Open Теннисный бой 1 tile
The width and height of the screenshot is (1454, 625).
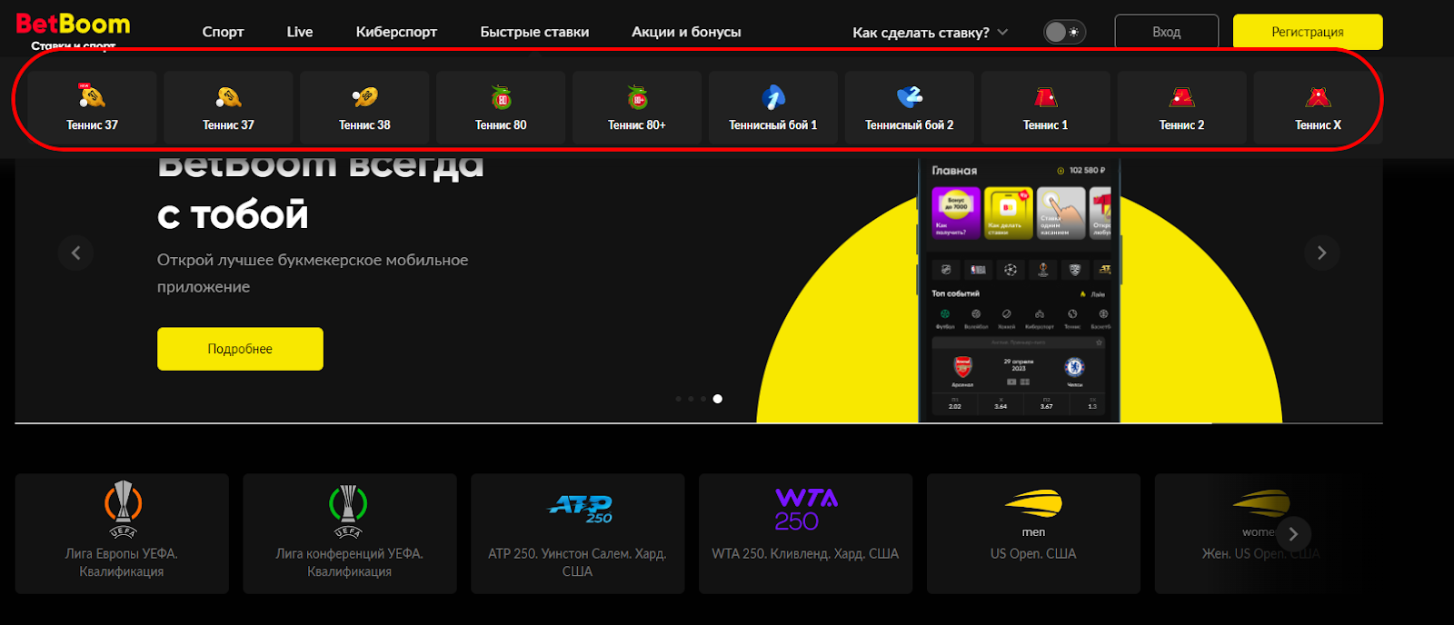pyautogui.click(x=773, y=108)
